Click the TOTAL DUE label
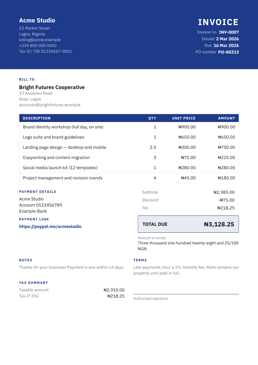 (155, 224)
